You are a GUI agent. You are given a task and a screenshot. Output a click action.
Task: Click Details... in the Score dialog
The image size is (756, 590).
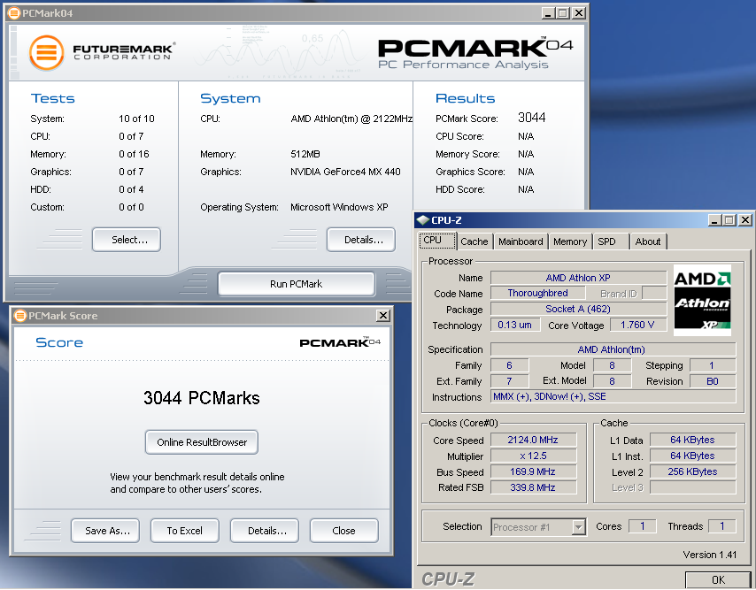[265, 530]
